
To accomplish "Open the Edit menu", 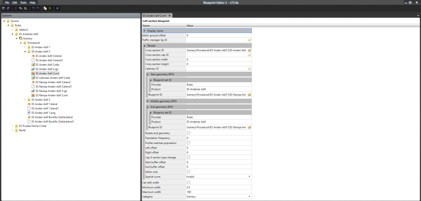I will [14, 3].
